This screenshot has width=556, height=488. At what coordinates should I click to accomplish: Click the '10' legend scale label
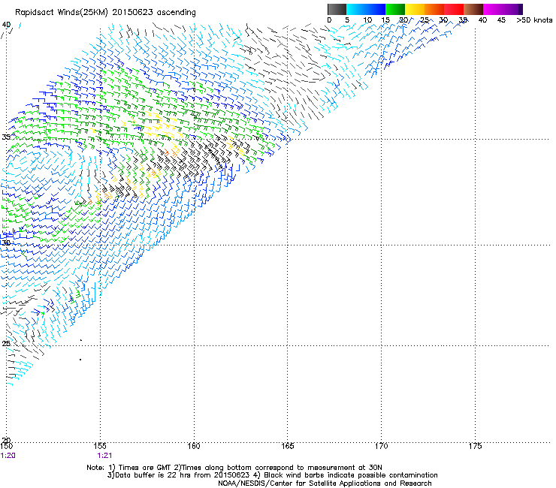click(x=367, y=20)
